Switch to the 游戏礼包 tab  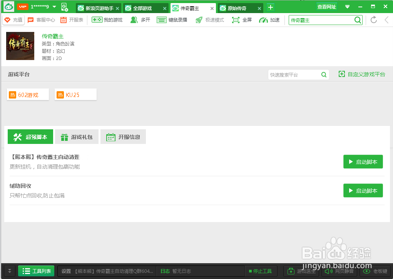tap(77, 137)
